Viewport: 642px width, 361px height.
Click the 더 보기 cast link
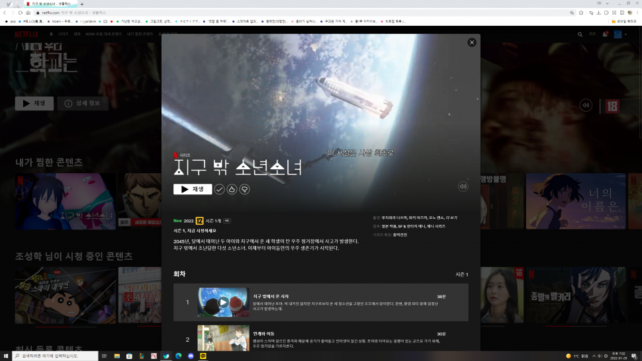(x=451, y=218)
